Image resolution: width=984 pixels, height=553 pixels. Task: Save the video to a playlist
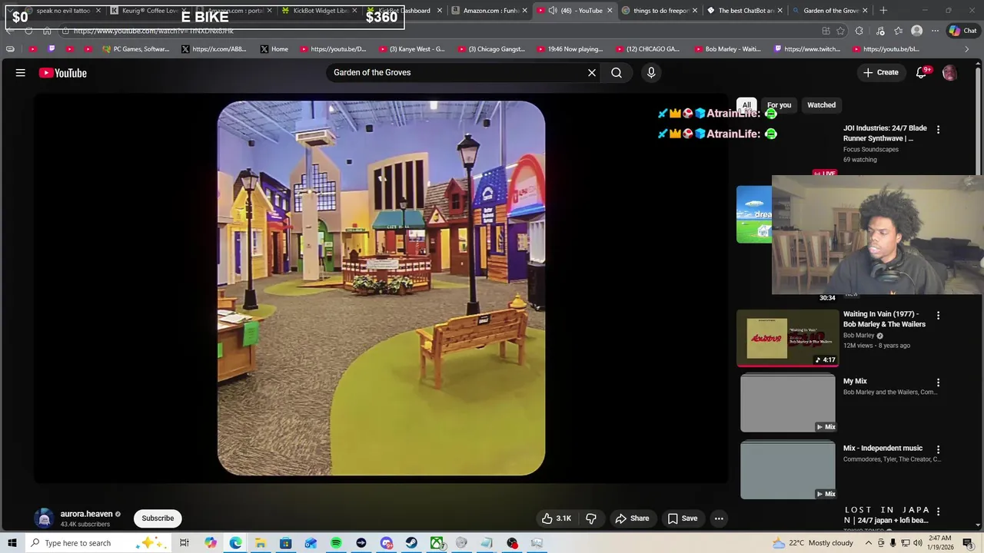pyautogui.click(x=683, y=518)
